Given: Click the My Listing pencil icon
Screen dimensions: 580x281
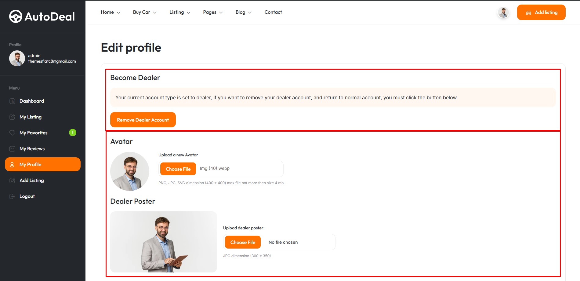Looking at the screenshot, I should 12,117.
